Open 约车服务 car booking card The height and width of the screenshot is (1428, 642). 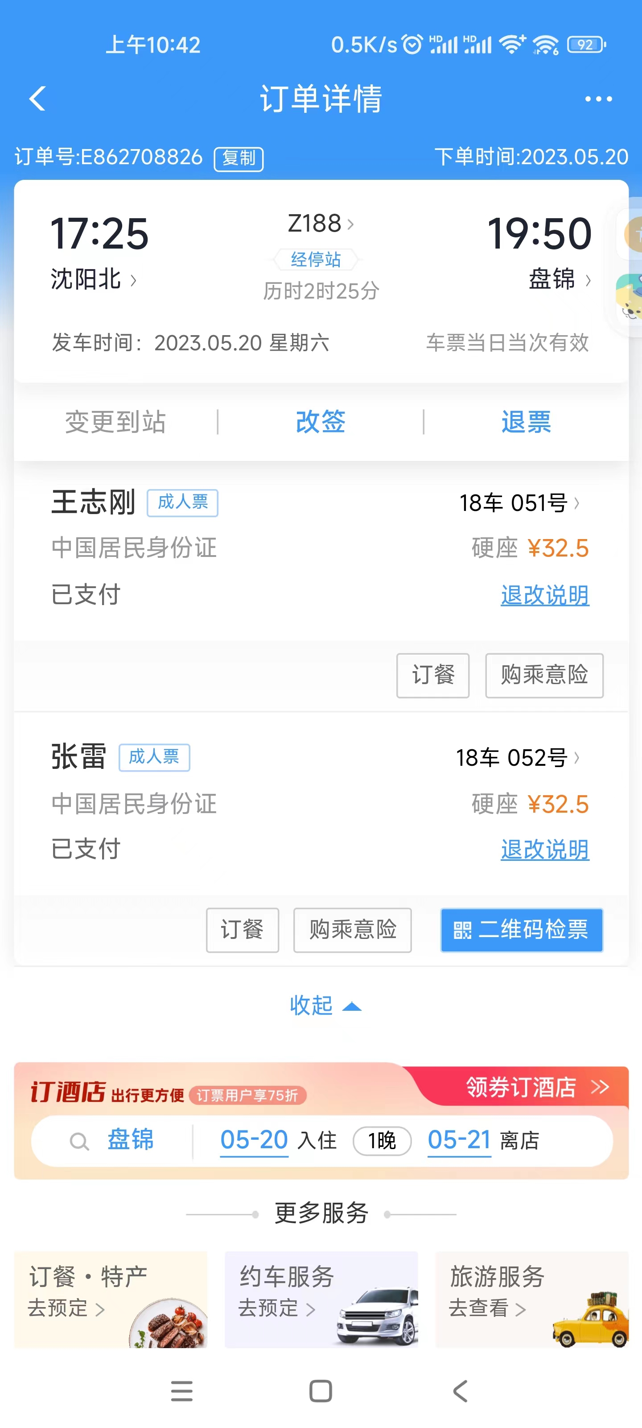(321, 1298)
